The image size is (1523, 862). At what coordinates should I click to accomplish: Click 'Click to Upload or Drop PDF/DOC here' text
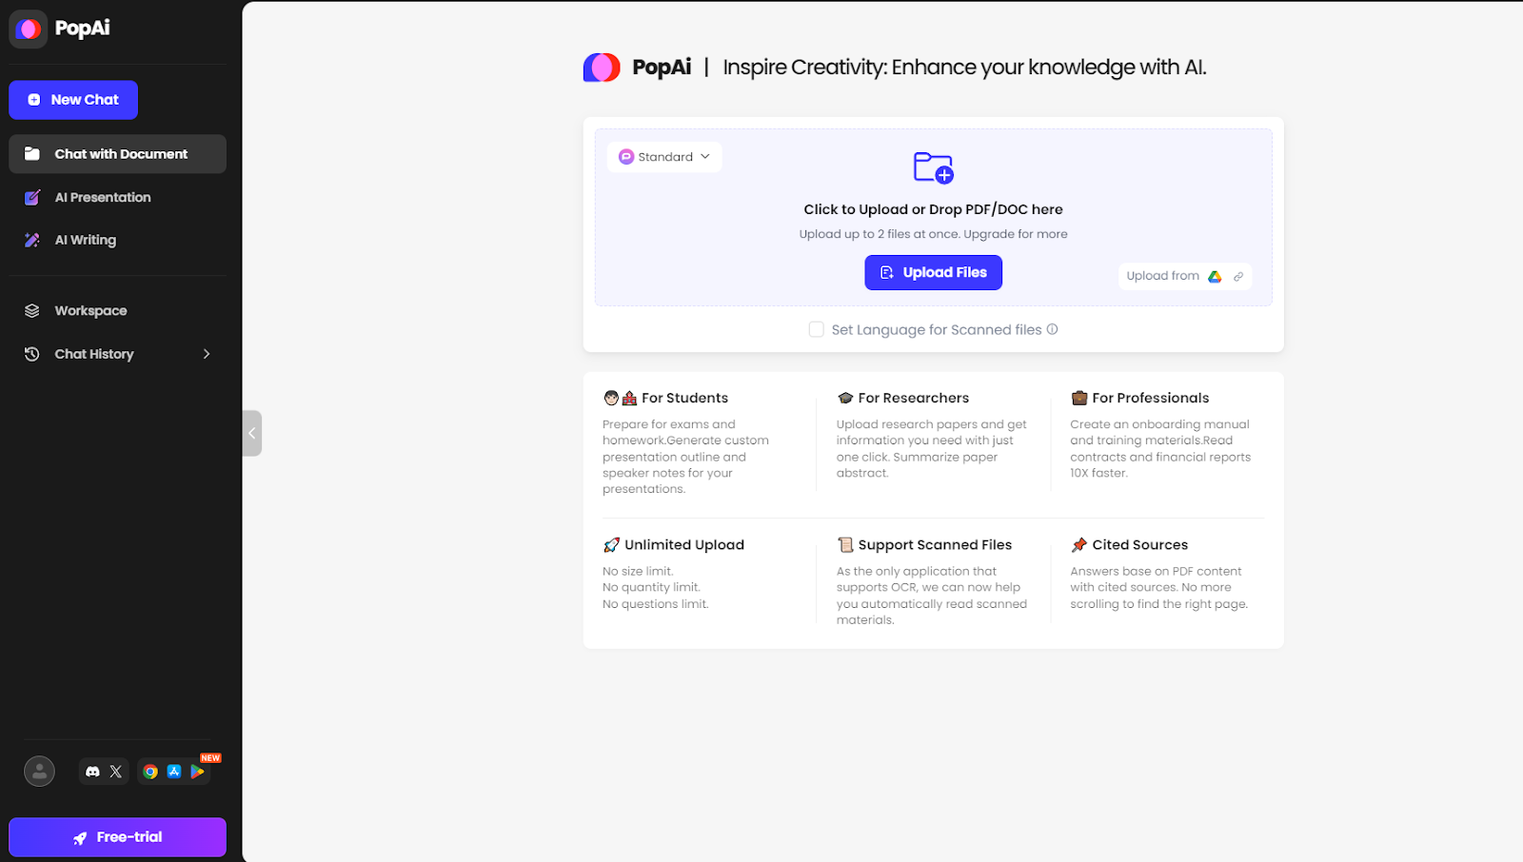(x=933, y=209)
